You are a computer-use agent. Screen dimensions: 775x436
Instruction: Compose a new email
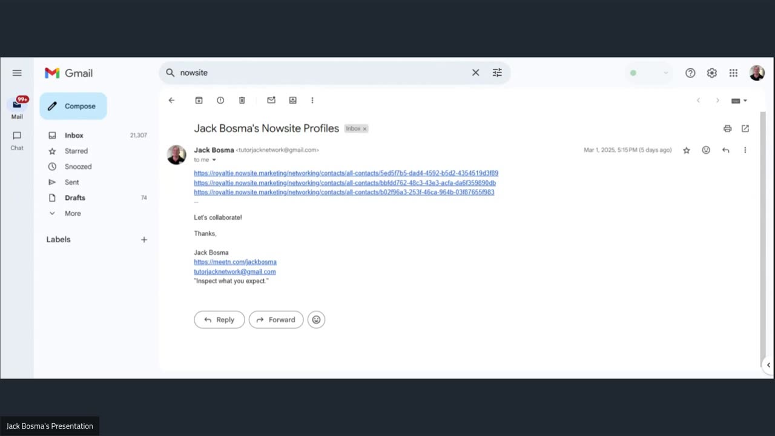pyautogui.click(x=73, y=106)
